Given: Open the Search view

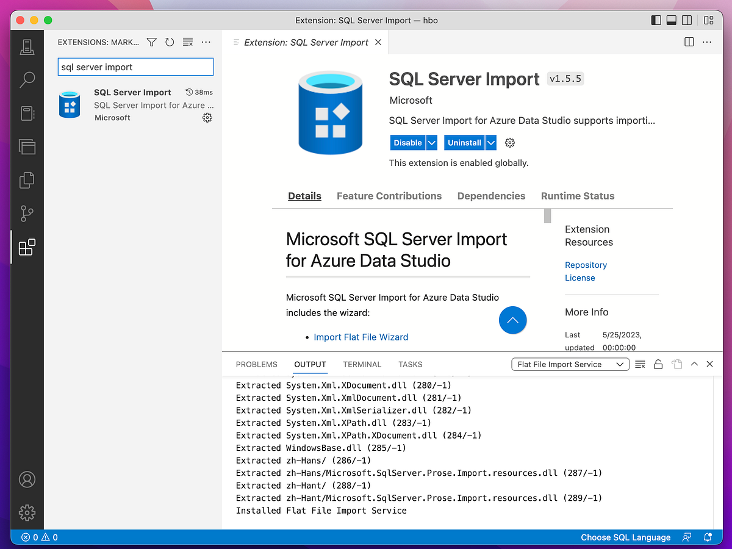Looking at the screenshot, I should tap(27, 79).
